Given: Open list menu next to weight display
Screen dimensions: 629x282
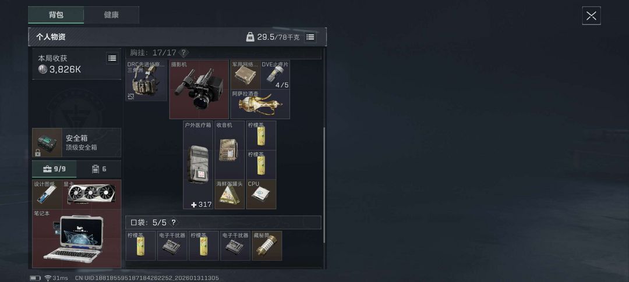Looking at the screenshot, I should tap(310, 37).
